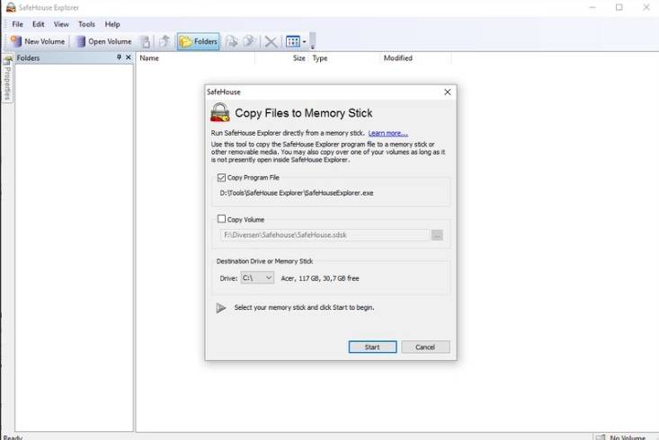Close the SafeHouse dialog
The image size is (659, 440).
[x=448, y=92]
